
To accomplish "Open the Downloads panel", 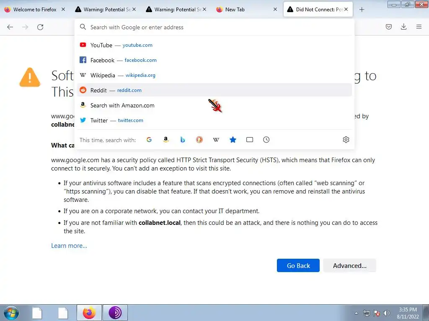I will 403,27.
